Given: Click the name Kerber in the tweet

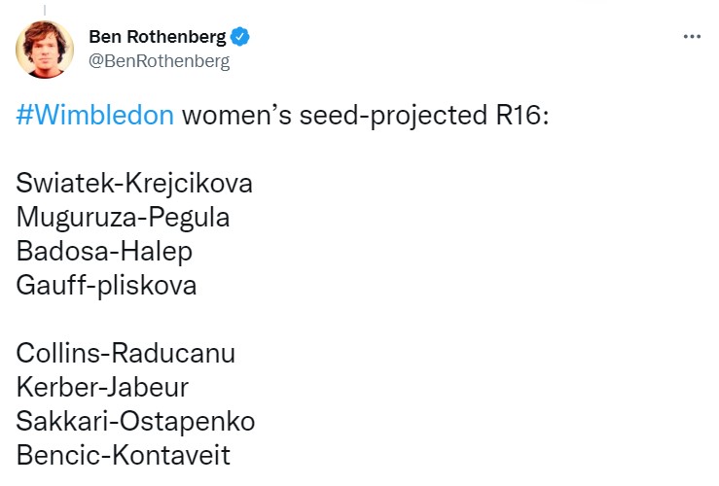Looking at the screenshot, I should coord(53,387).
